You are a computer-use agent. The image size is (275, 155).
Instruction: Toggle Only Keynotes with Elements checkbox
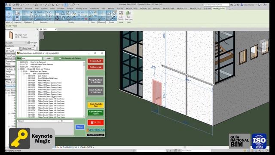[x=60, y=58]
